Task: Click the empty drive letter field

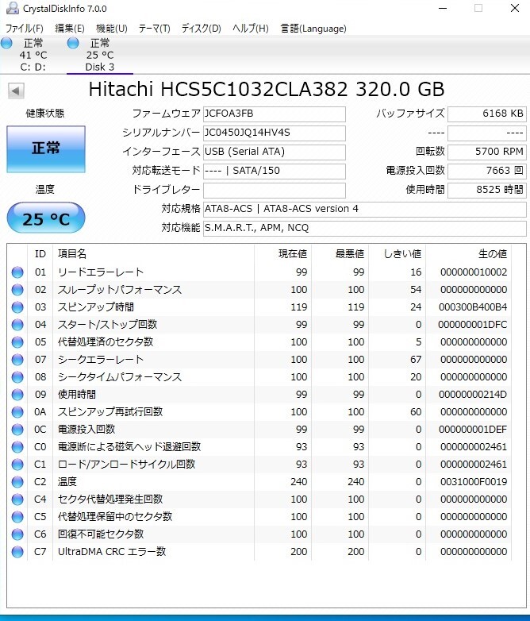Action: pyautogui.click(x=275, y=190)
